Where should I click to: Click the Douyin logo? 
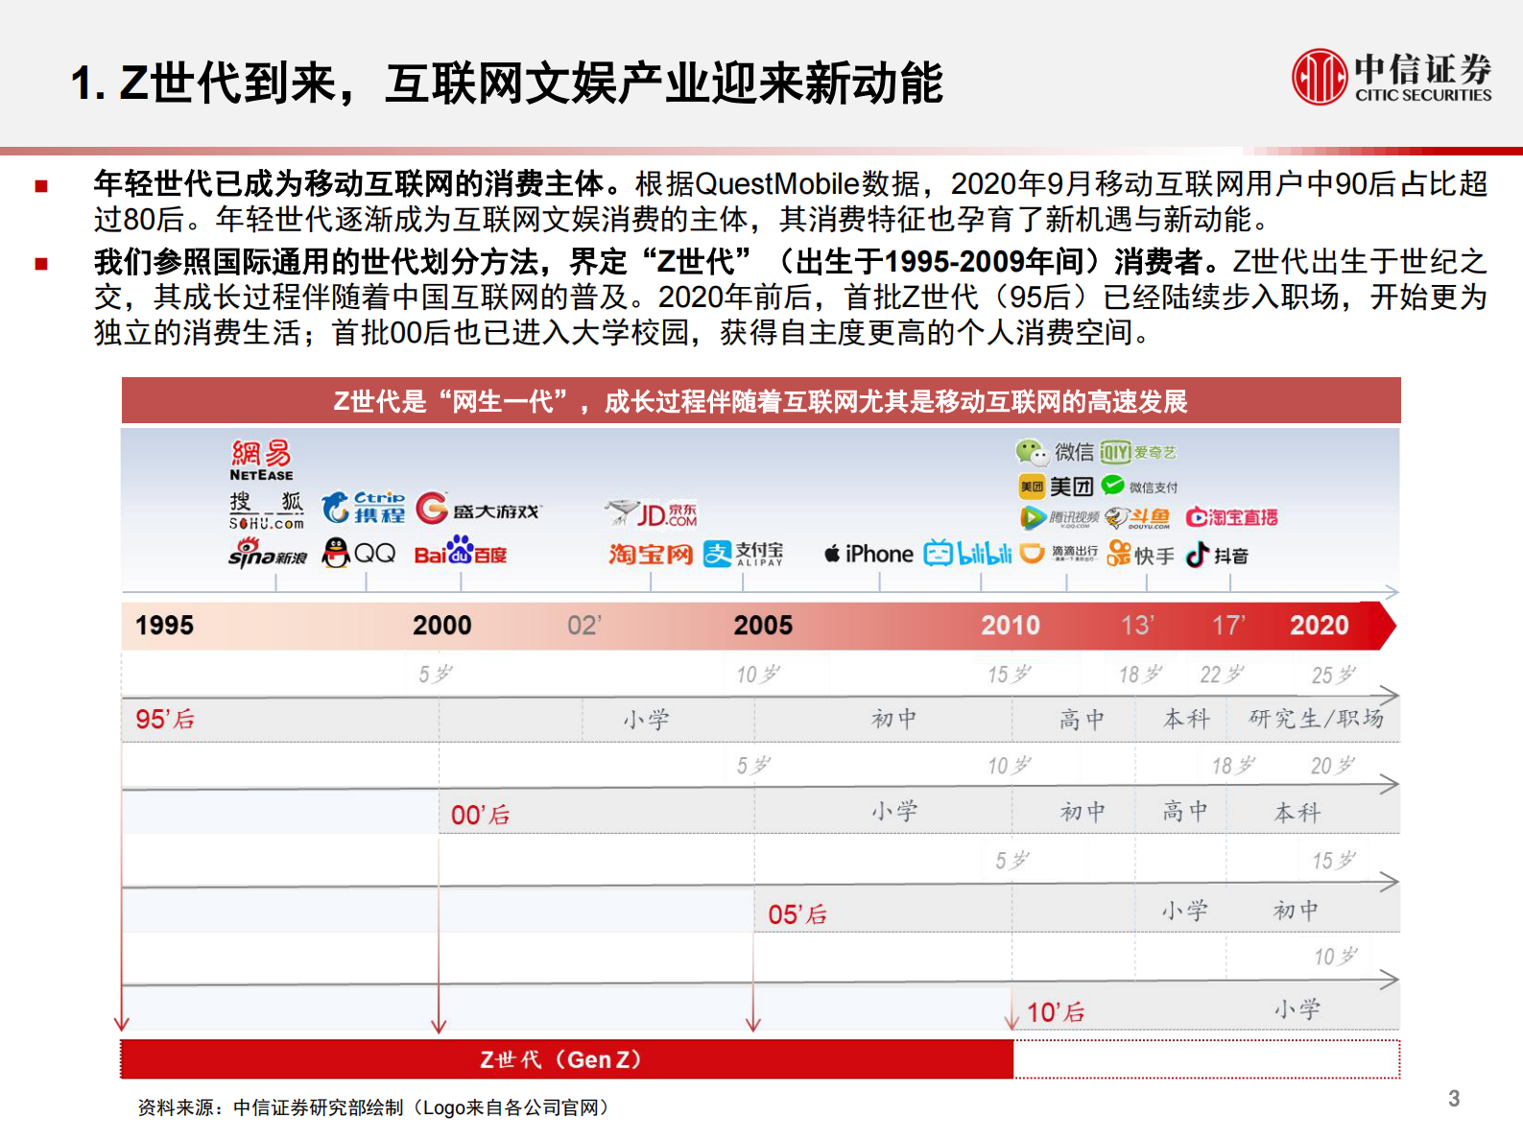pyautogui.click(x=1217, y=555)
